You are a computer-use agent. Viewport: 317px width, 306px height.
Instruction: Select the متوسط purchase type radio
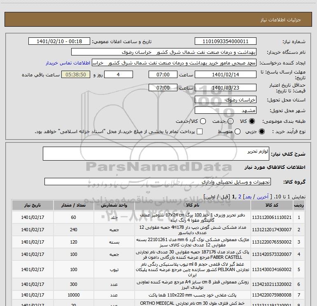[238, 131]
